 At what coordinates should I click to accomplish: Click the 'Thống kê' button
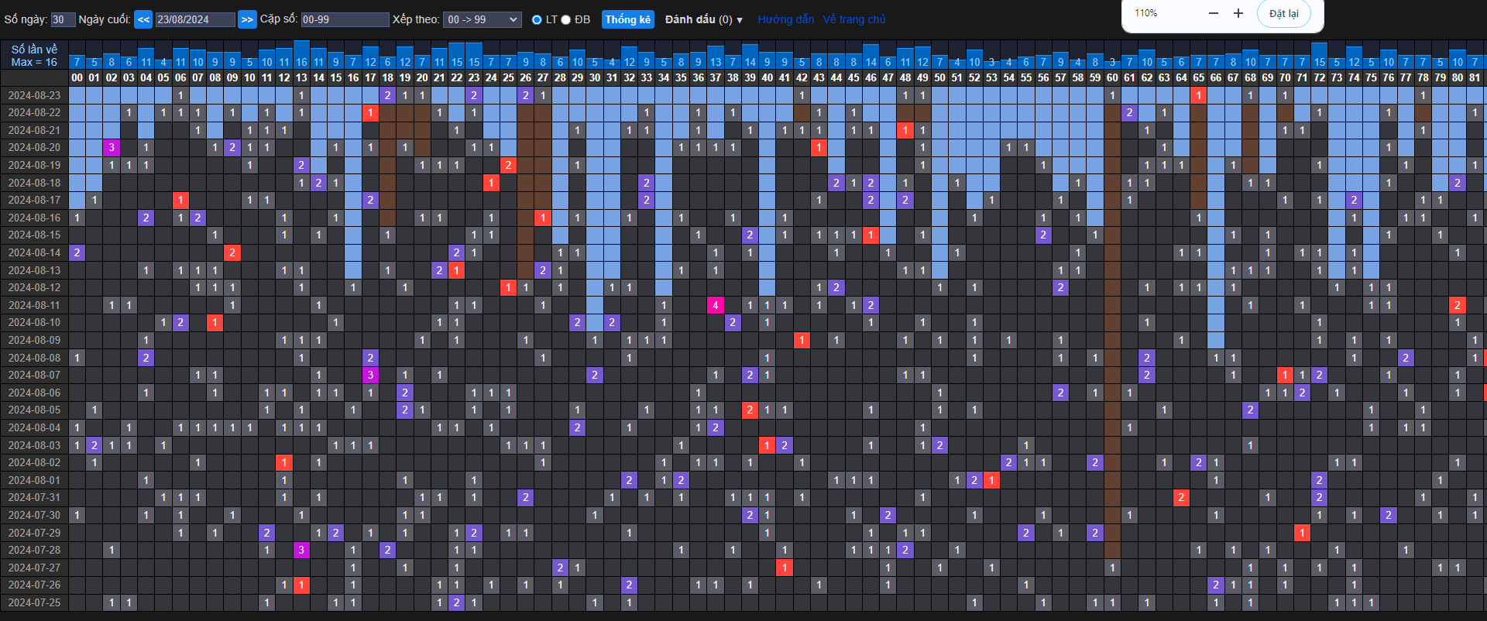click(628, 19)
